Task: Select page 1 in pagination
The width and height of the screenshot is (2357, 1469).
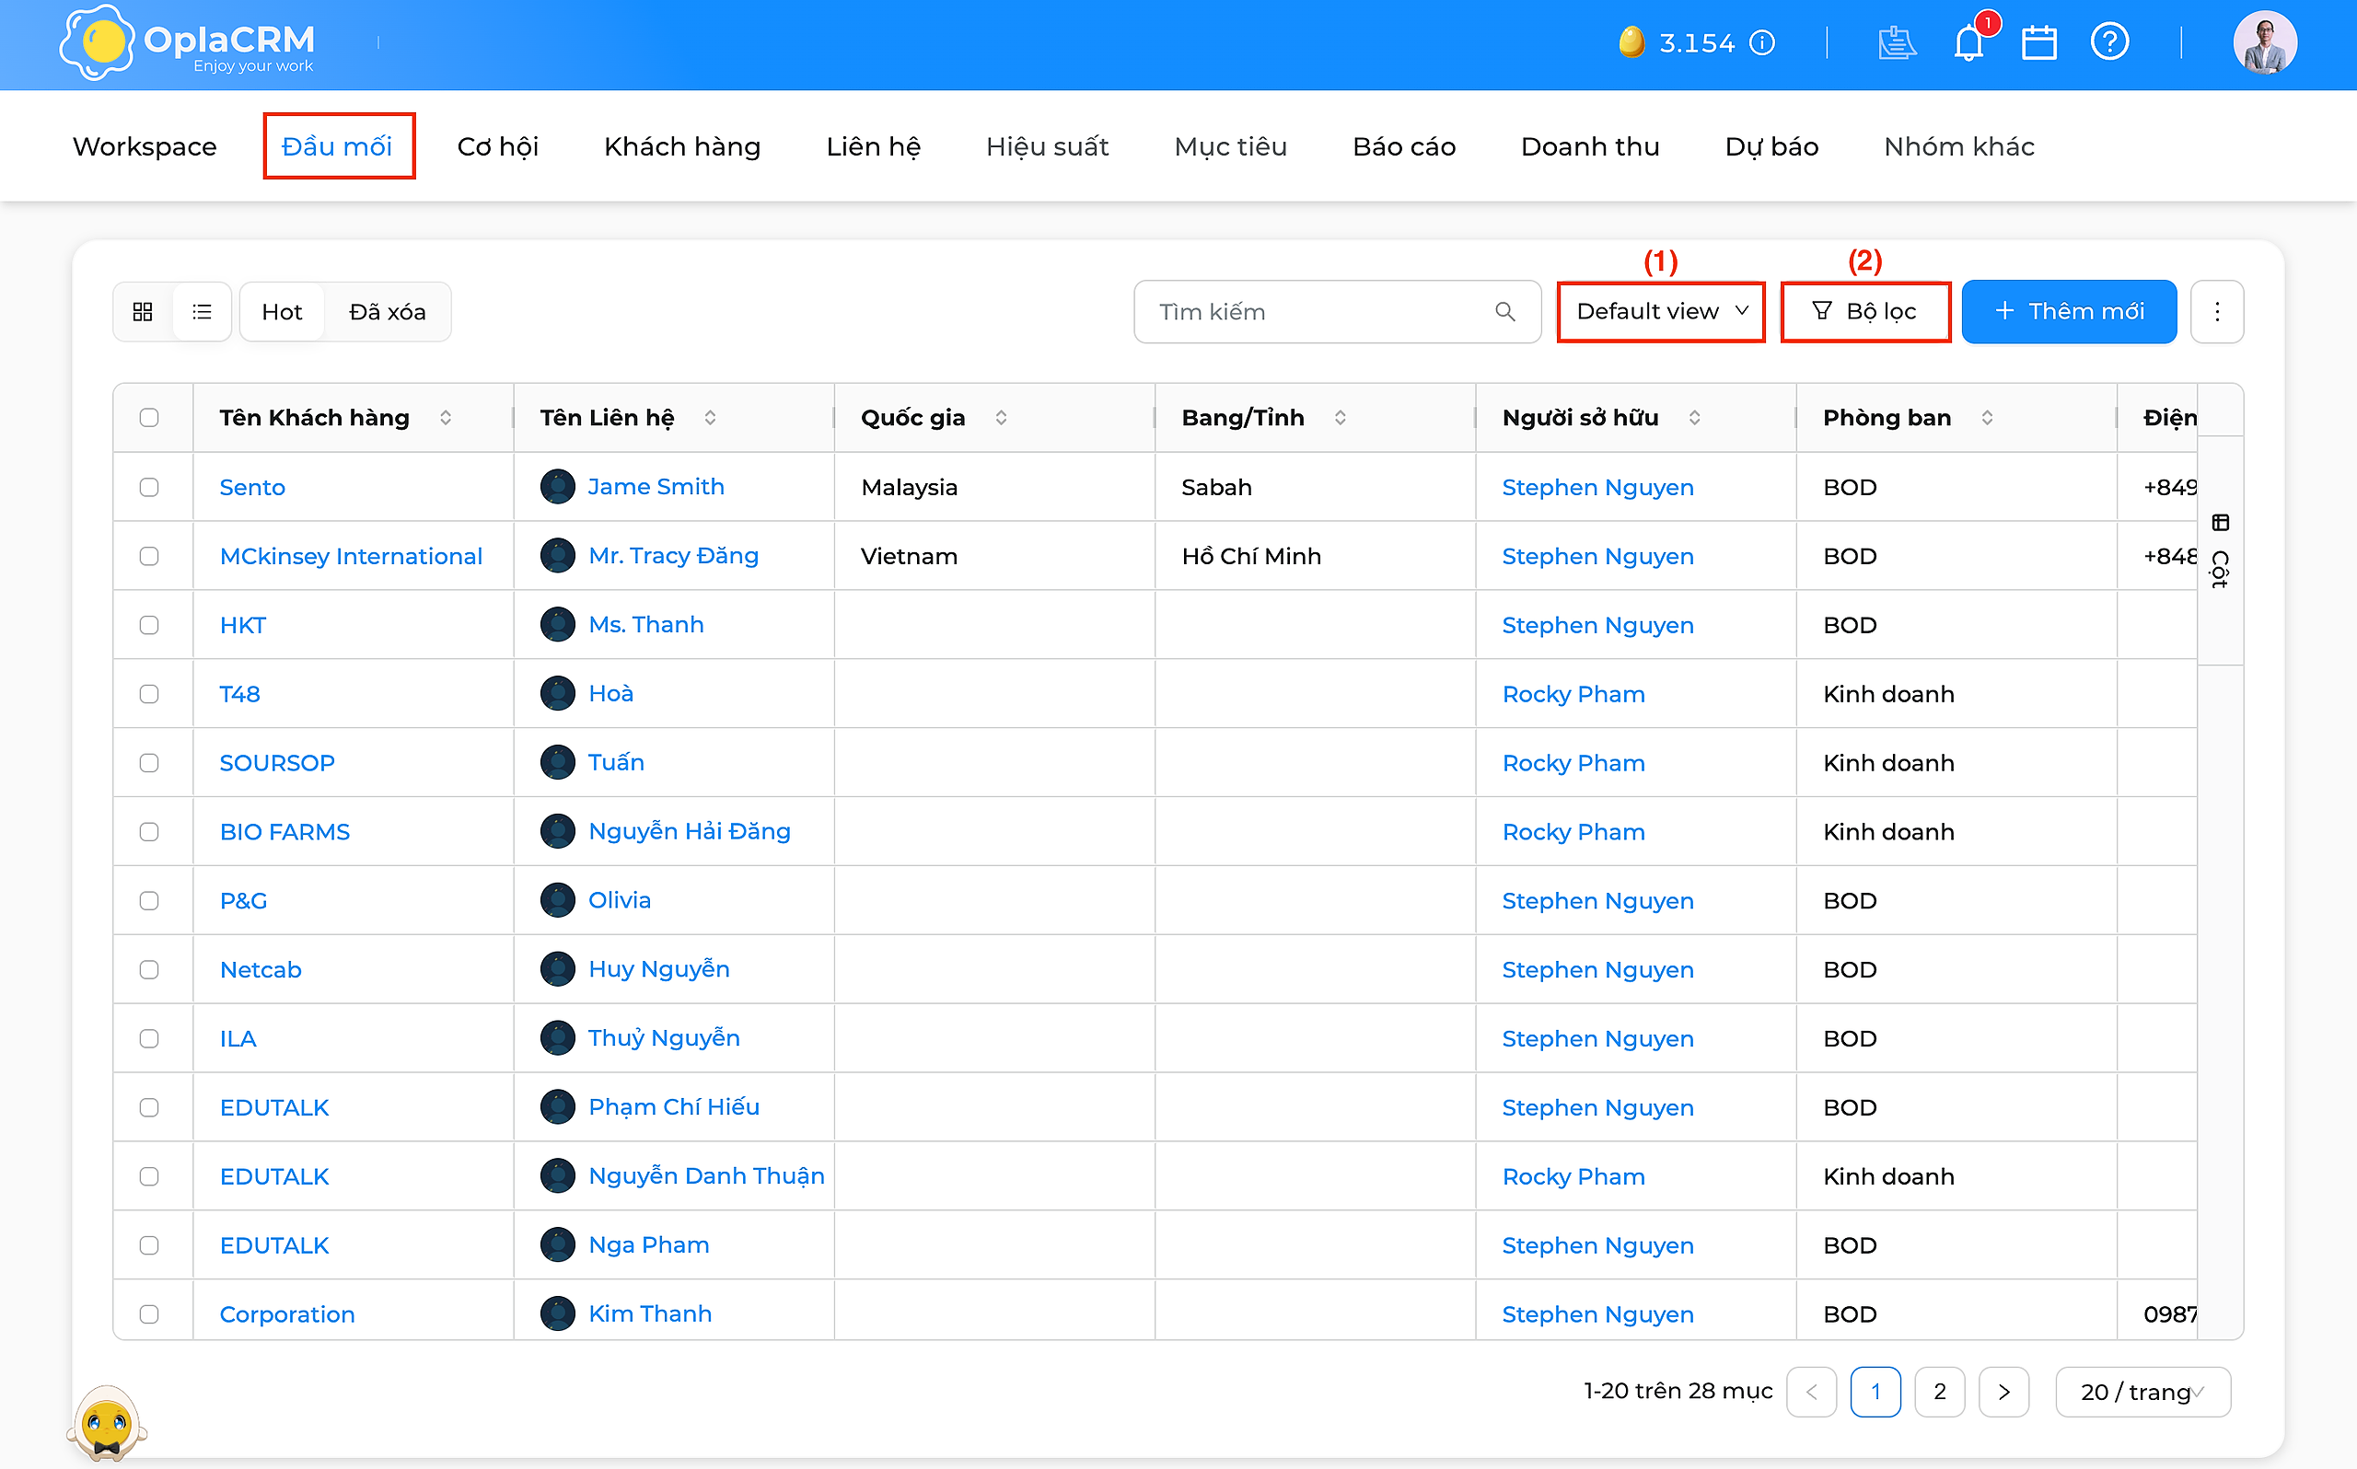Action: 1876,1393
